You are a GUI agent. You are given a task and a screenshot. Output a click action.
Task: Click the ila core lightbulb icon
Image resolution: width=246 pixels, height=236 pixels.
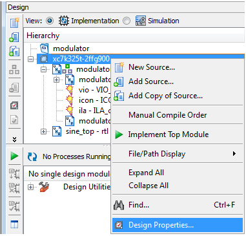(x=70, y=110)
